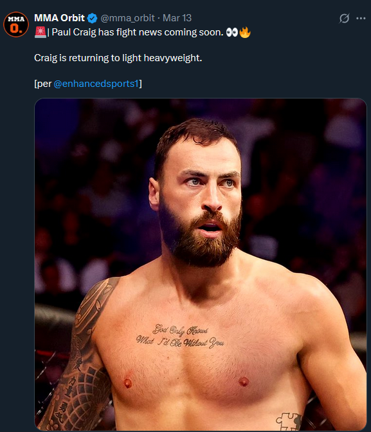Open the MMA Orbit profile avatar
The height and width of the screenshot is (432, 371).
pyautogui.click(x=16, y=24)
